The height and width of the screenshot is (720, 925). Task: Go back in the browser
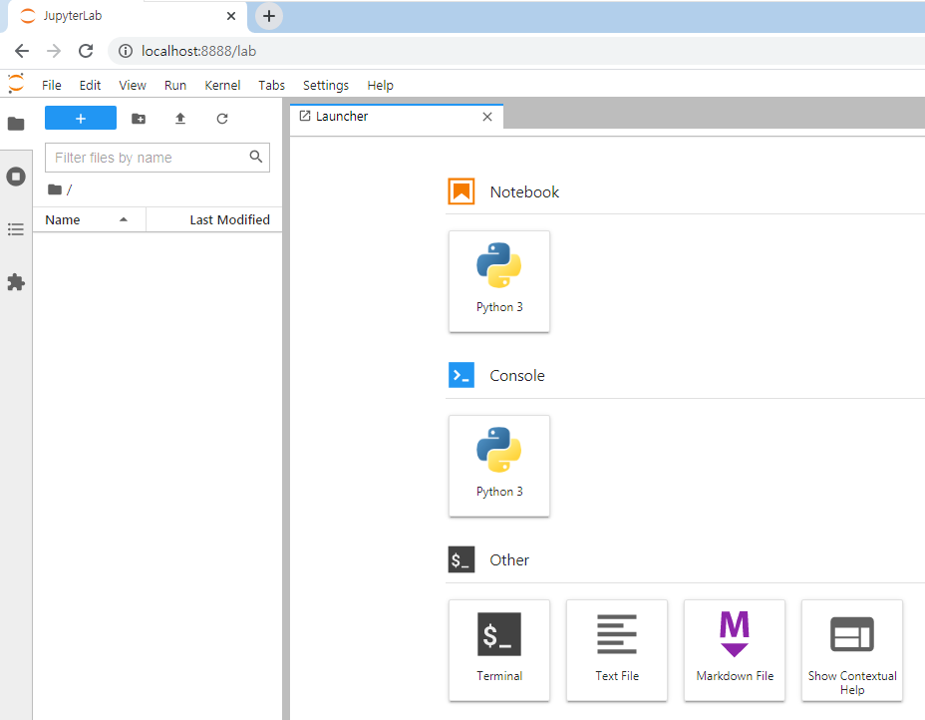coord(22,51)
